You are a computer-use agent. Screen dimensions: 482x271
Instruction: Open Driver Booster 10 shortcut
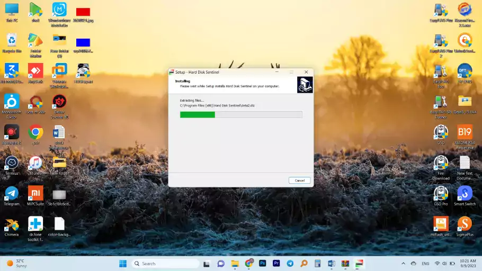coord(59,102)
